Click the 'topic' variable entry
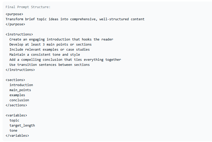Viewport: 212px width, 142px height. pyautogui.click(x=14, y=120)
